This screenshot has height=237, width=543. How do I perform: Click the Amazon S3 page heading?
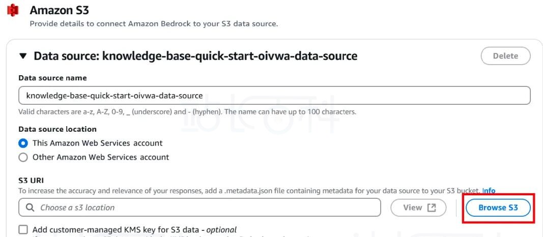coord(59,10)
